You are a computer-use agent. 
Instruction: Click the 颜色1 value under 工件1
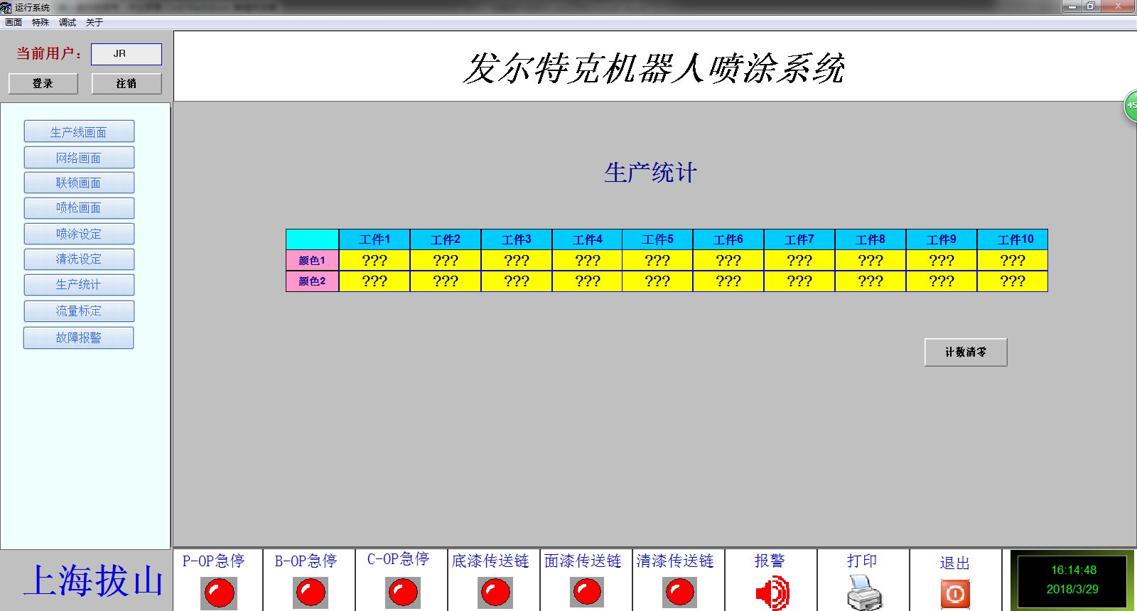(374, 260)
